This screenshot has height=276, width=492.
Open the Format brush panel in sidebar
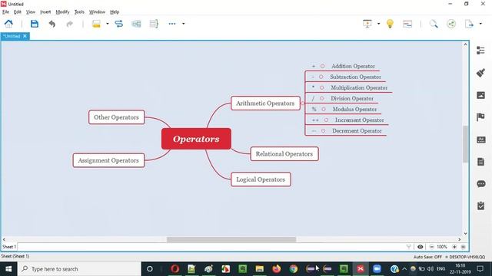(x=480, y=73)
